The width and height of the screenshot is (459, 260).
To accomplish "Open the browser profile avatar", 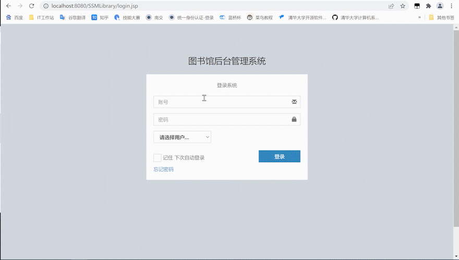I will [x=440, y=6].
